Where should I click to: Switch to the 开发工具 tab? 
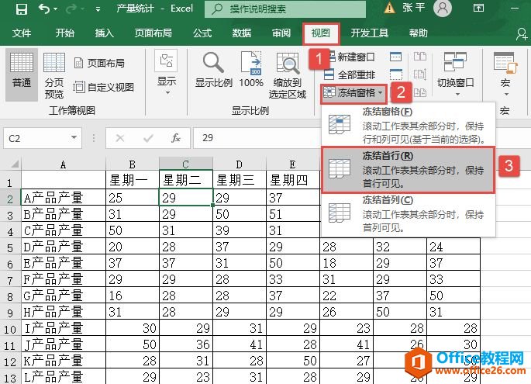(x=370, y=33)
